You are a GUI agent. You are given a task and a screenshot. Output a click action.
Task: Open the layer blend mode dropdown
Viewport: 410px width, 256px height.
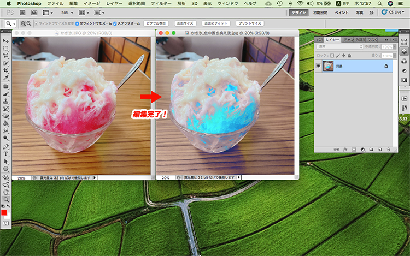pos(339,47)
